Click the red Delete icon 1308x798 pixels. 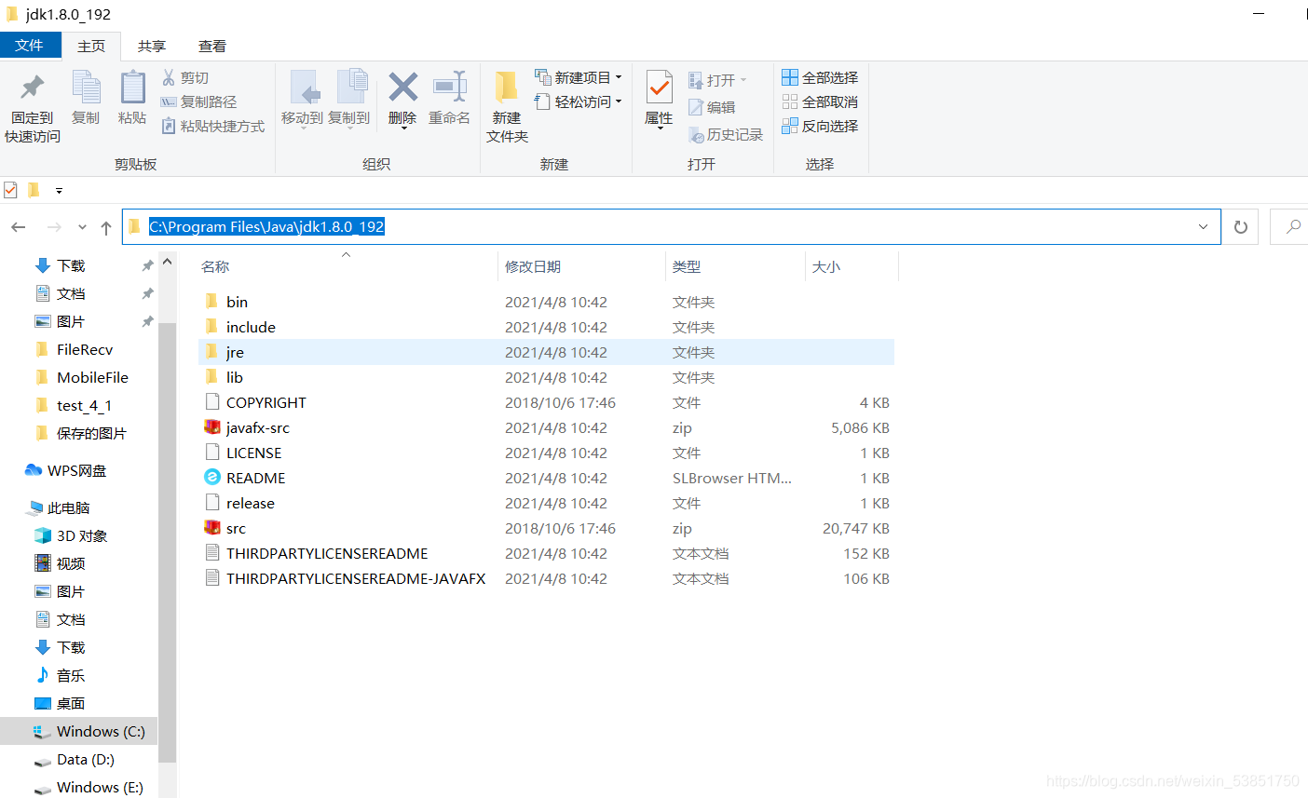tap(402, 88)
